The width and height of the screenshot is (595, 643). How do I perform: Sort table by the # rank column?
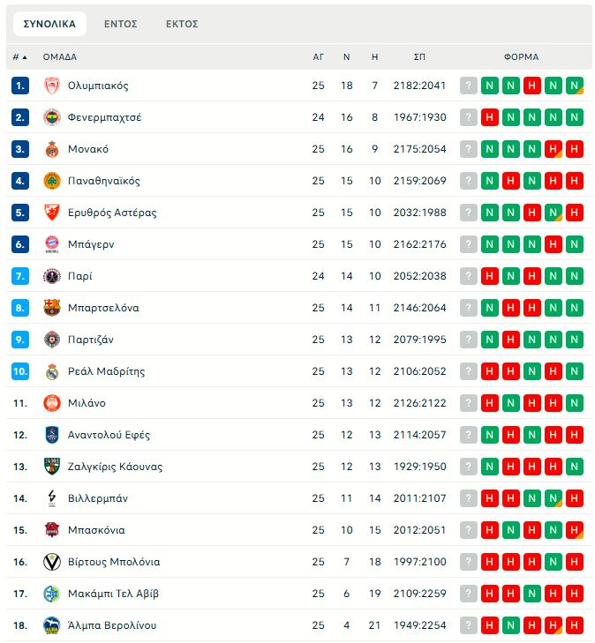(x=19, y=56)
